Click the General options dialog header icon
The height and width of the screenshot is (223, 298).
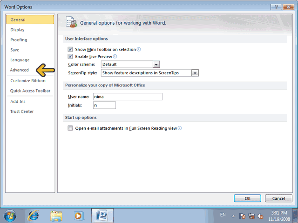tap(71, 22)
